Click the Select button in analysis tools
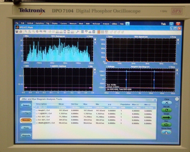The height and width of the screenshot is (152, 190). [x=26, y=105]
